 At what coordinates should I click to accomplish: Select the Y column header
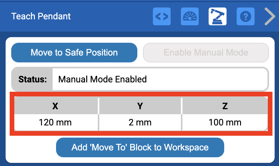(140, 106)
